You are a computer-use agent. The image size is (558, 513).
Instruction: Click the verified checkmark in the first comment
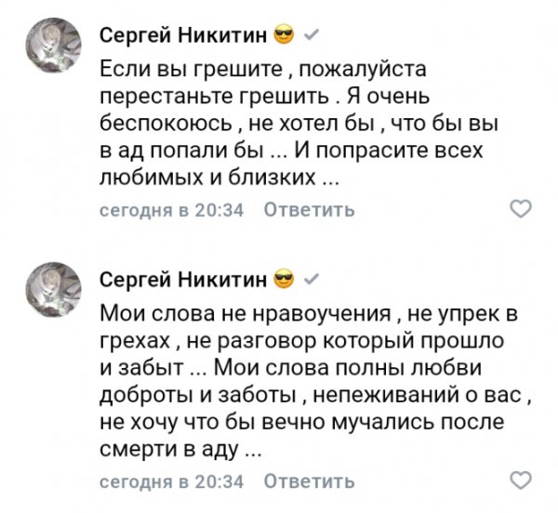tap(312, 36)
